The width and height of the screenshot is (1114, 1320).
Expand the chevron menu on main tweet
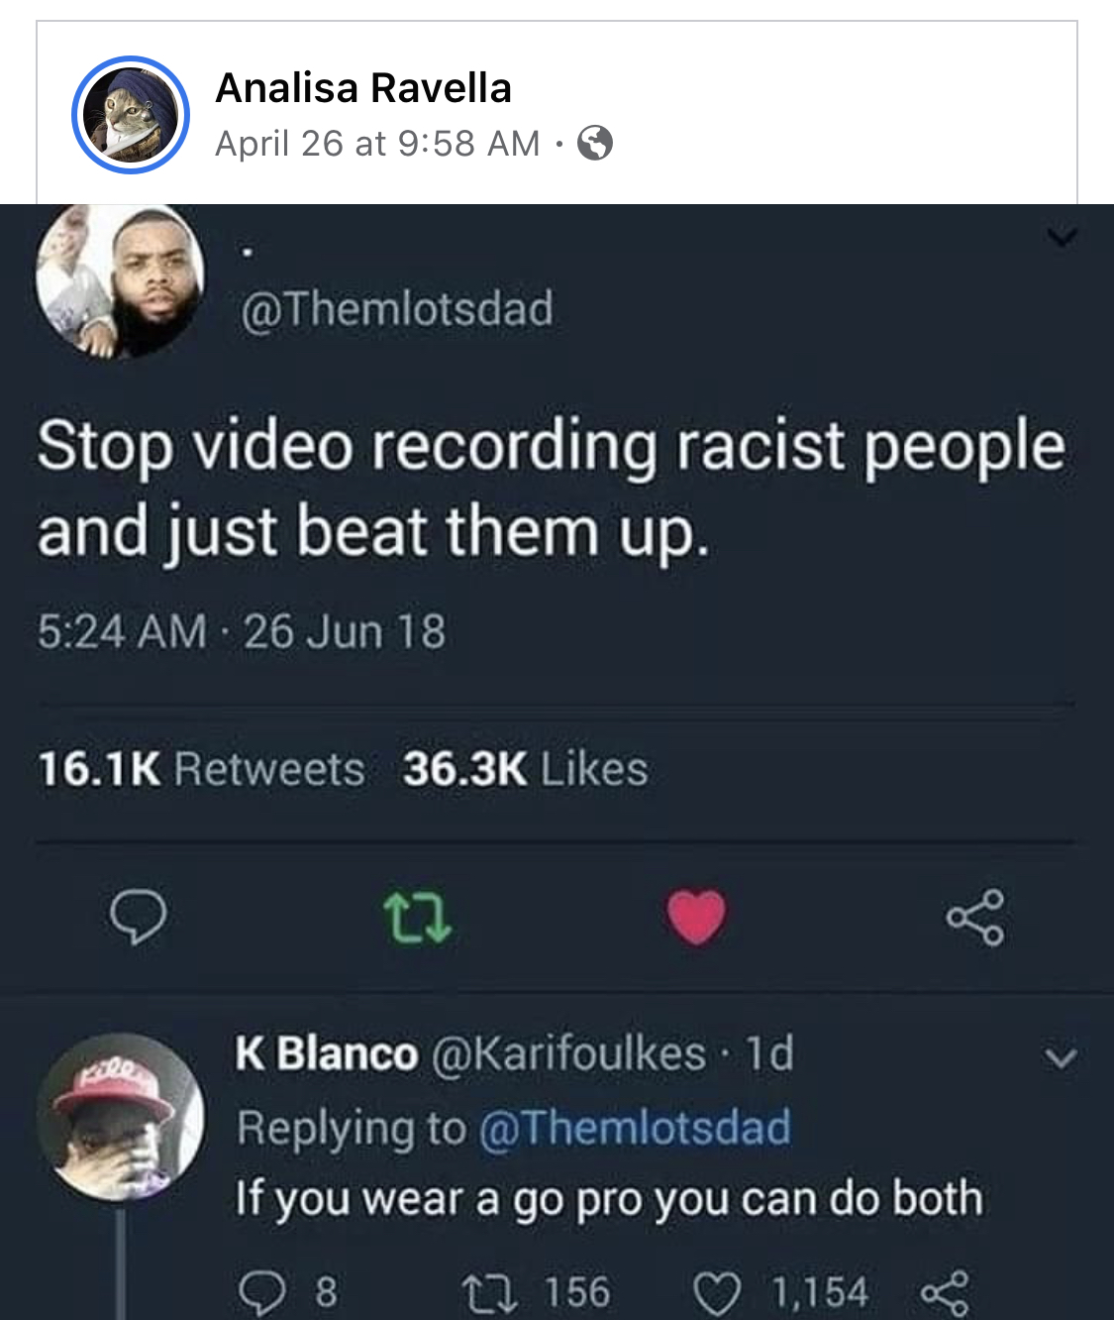coord(1062,237)
